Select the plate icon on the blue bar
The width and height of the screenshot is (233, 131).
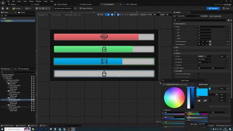tap(104, 61)
